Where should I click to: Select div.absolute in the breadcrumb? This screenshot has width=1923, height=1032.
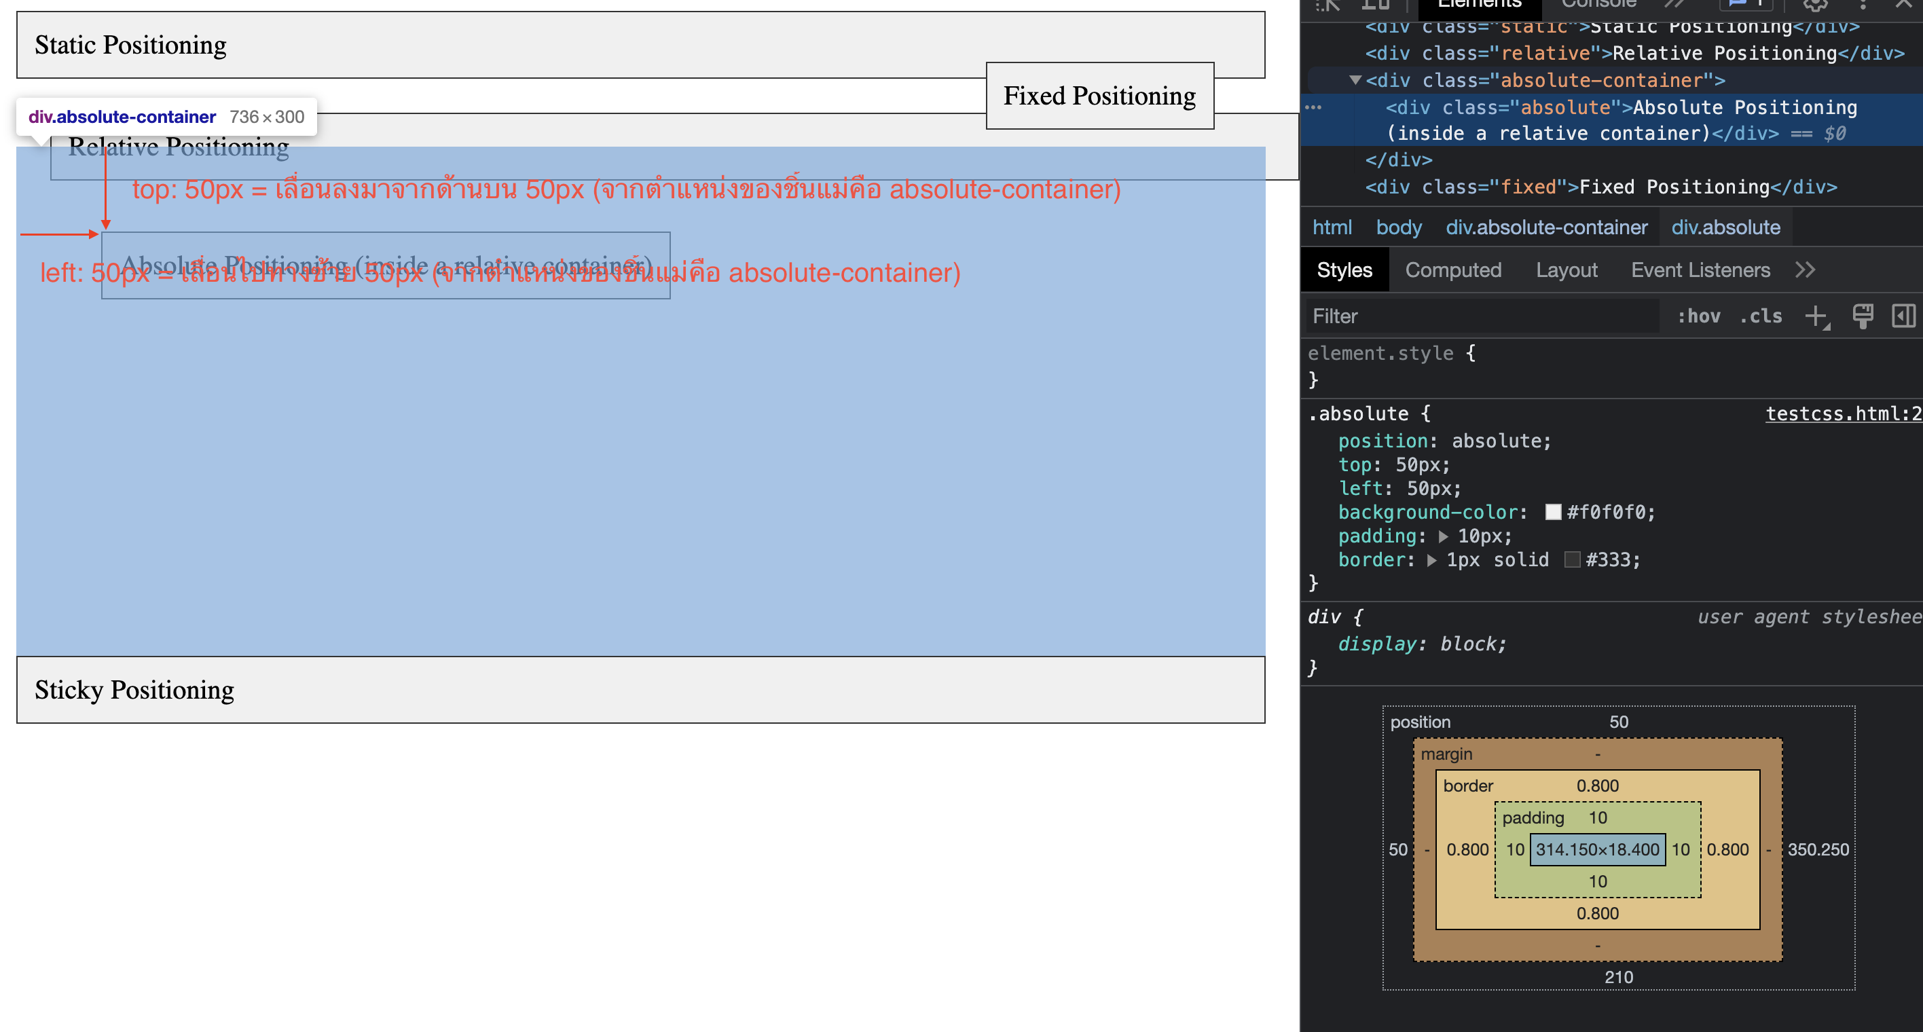[1726, 227]
